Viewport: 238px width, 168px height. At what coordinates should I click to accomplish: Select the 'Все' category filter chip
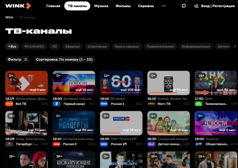(12, 46)
